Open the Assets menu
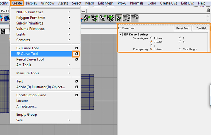The height and width of the screenshot is (135, 211). 63,3
